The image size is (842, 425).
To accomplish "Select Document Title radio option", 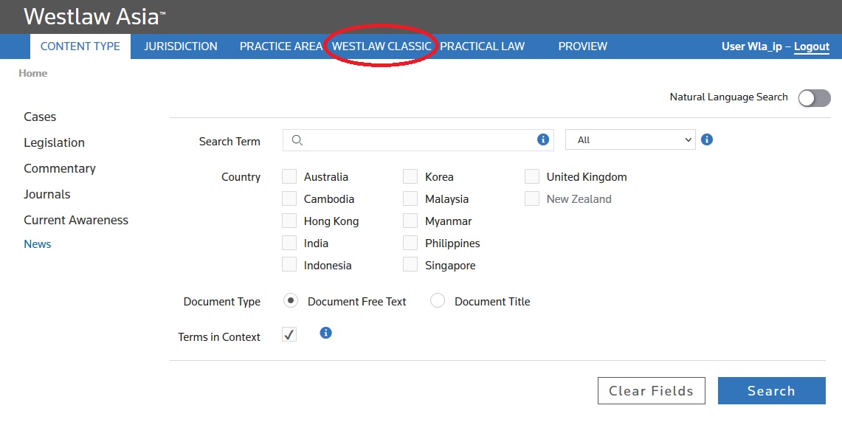I will point(438,300).
